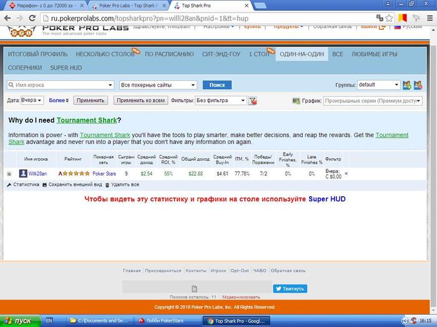Reload the page with refresh icon

click(32, 18)
